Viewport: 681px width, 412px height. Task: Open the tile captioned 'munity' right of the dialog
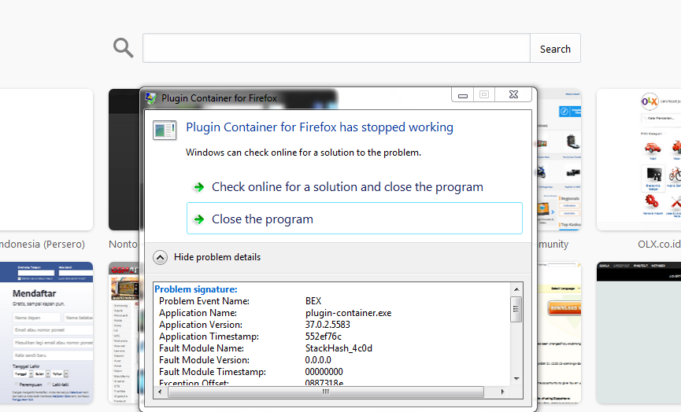click(560, 160)
